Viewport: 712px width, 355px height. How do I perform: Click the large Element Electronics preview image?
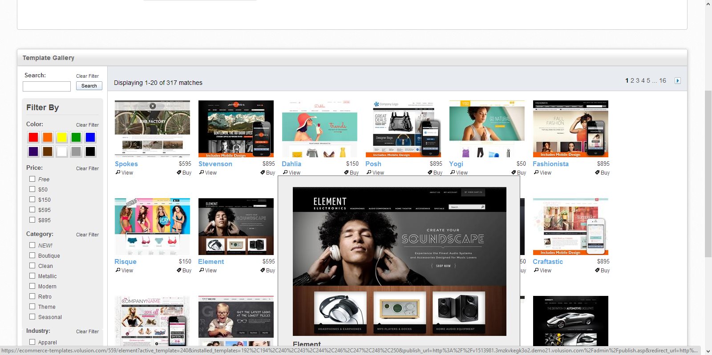[x=399, y=261]
